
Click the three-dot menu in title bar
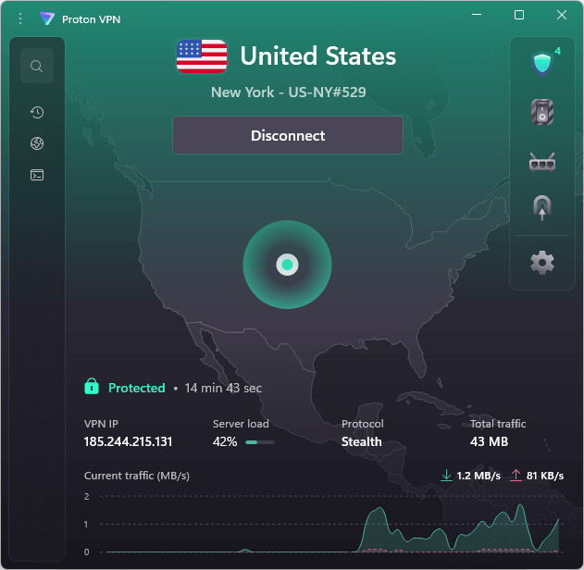coord(20,18)
